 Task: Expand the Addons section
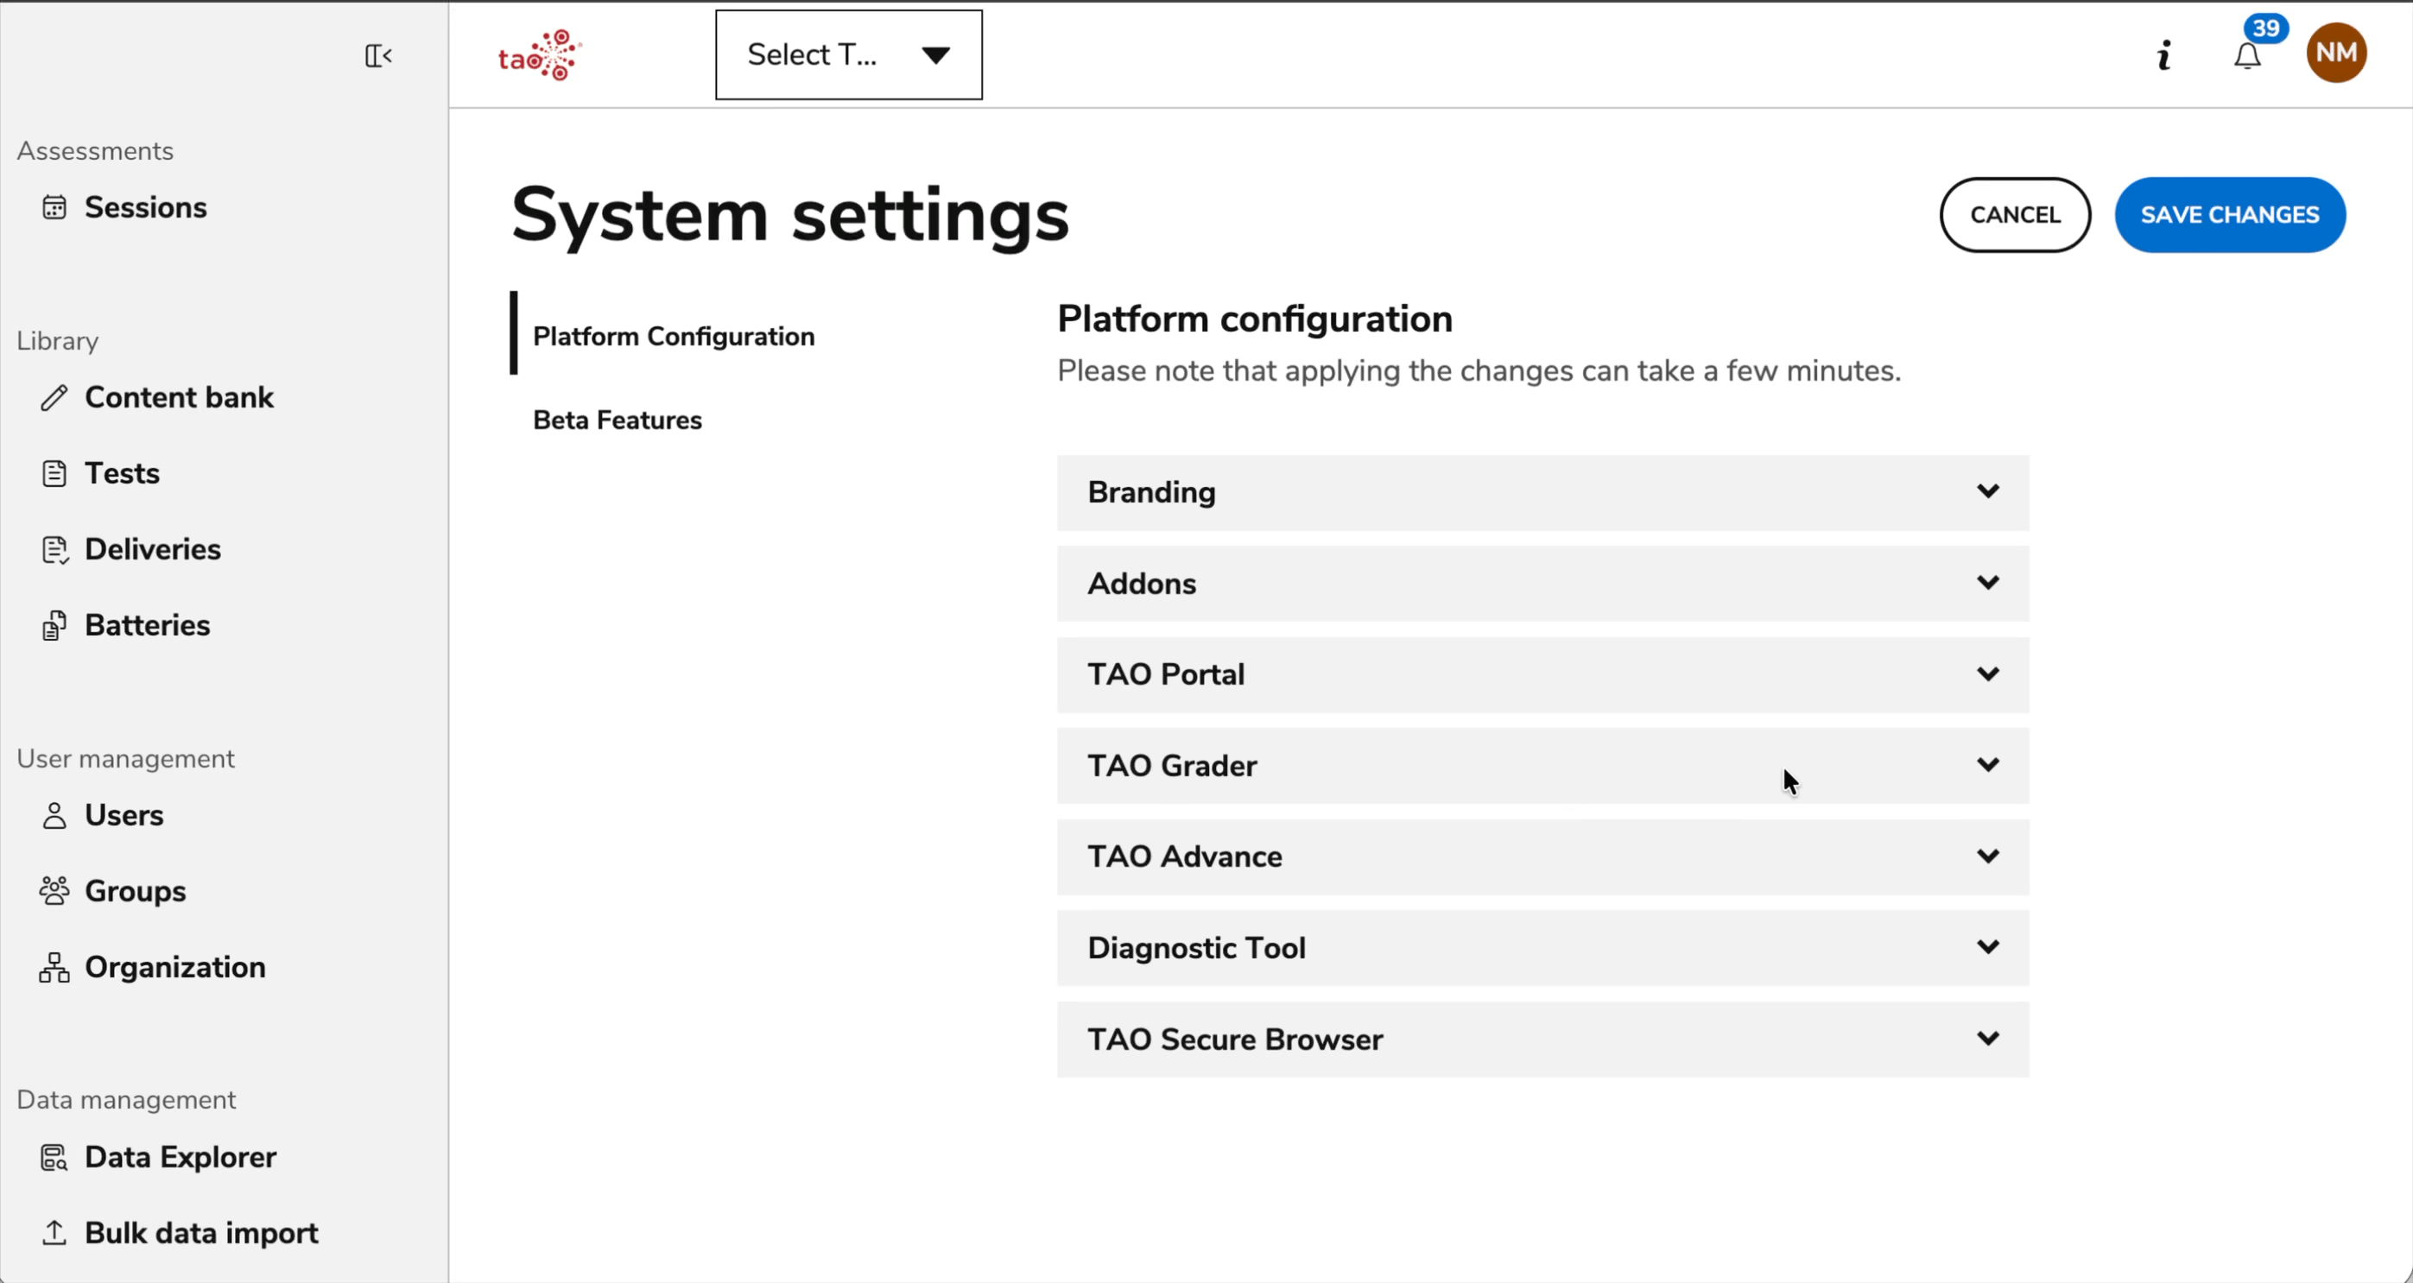(1542, 584)
